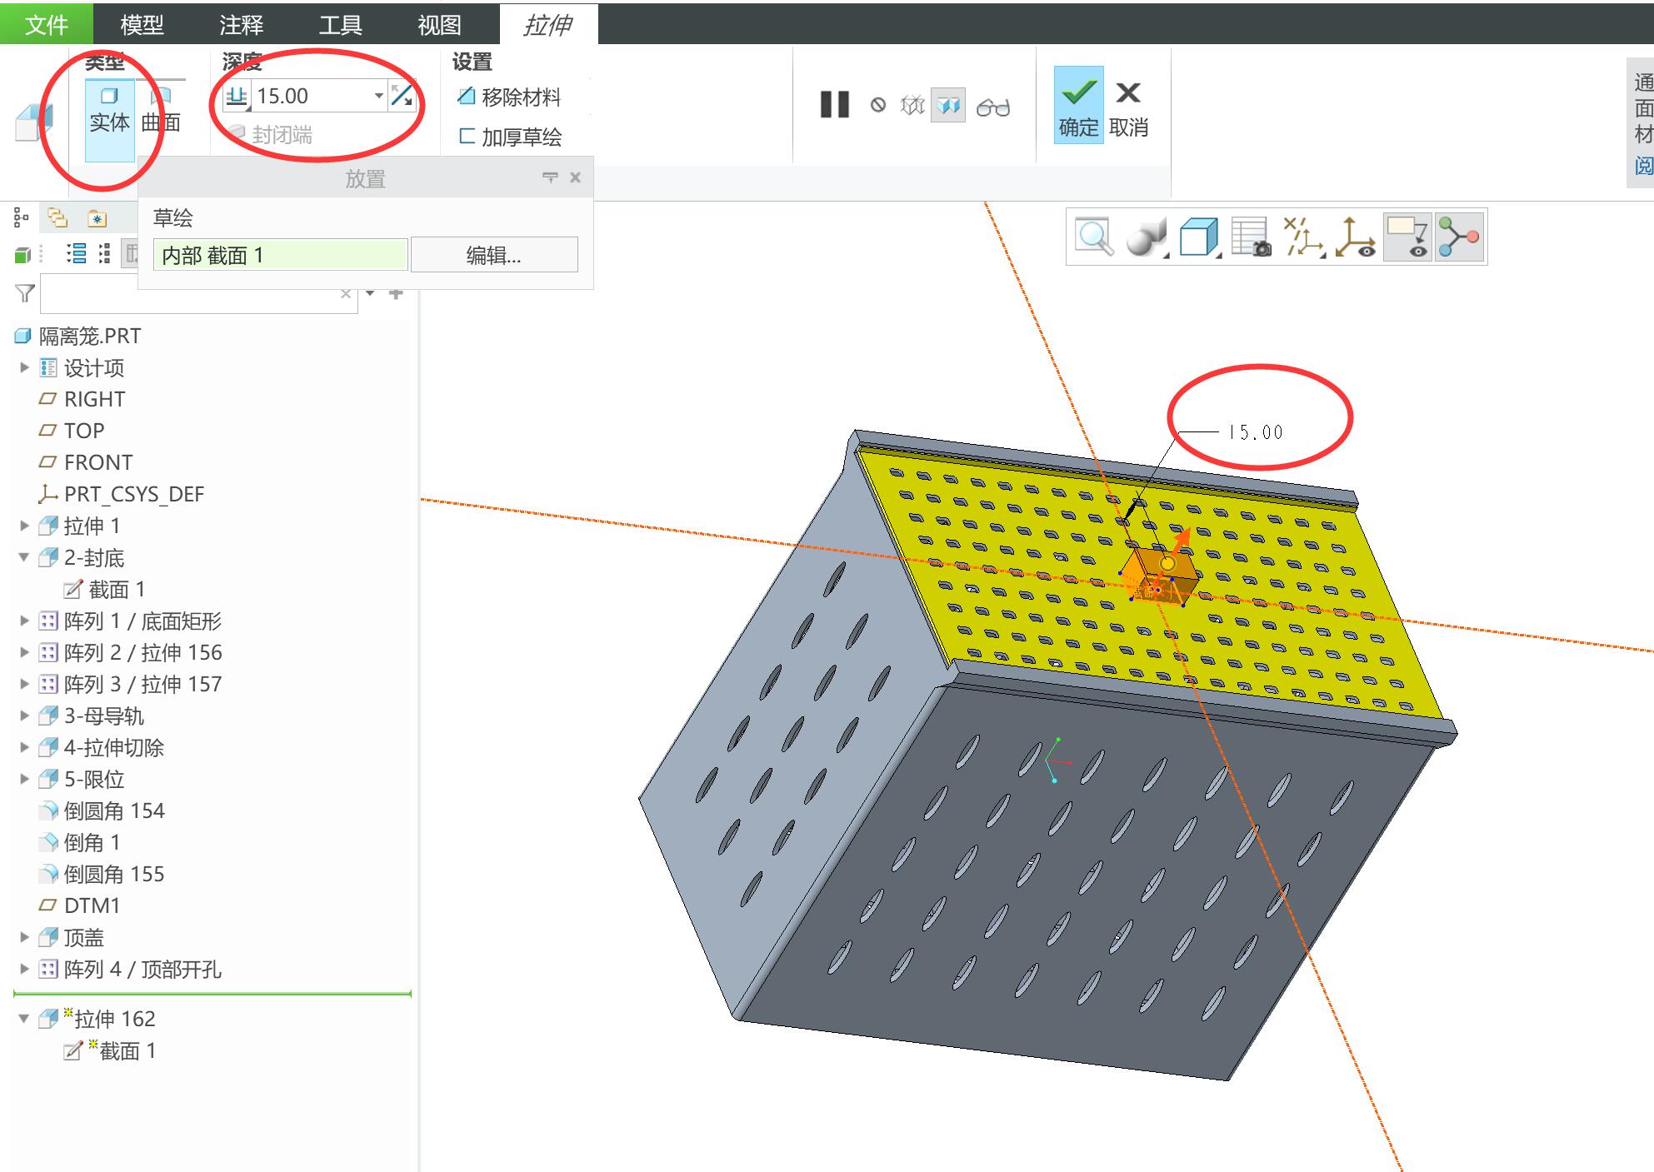Viewport: 1654px width, 1172px height.
Task: Close the 放置 panel
Action: (x=575, y=177)
